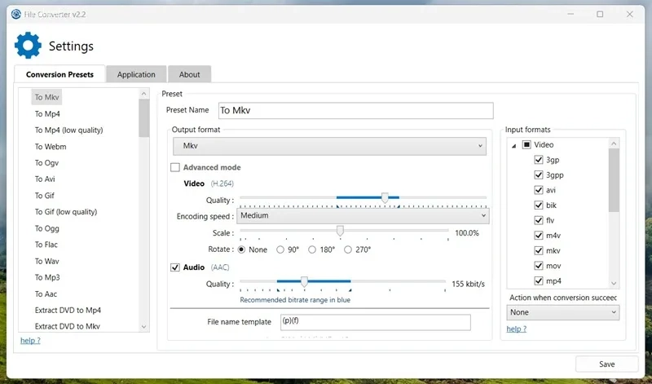The height and width of the screenshot is (384, 652).
Task: Toggle the Video group checkbox
Action: click(526, 145)
